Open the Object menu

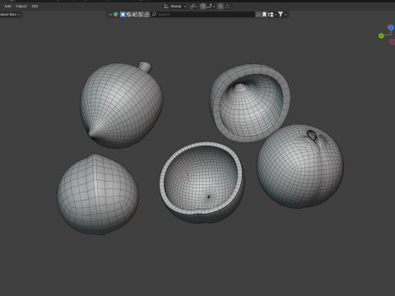[21, 6]
